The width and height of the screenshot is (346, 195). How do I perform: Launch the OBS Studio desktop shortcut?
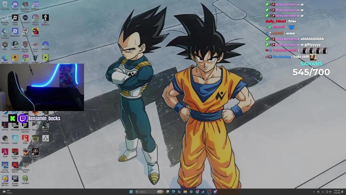5,139
